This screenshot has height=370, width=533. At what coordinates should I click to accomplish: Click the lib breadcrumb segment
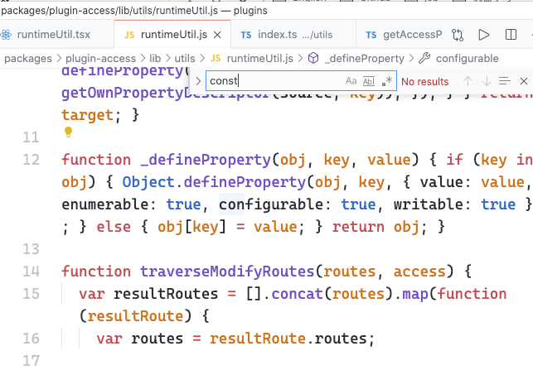[155, 59]
